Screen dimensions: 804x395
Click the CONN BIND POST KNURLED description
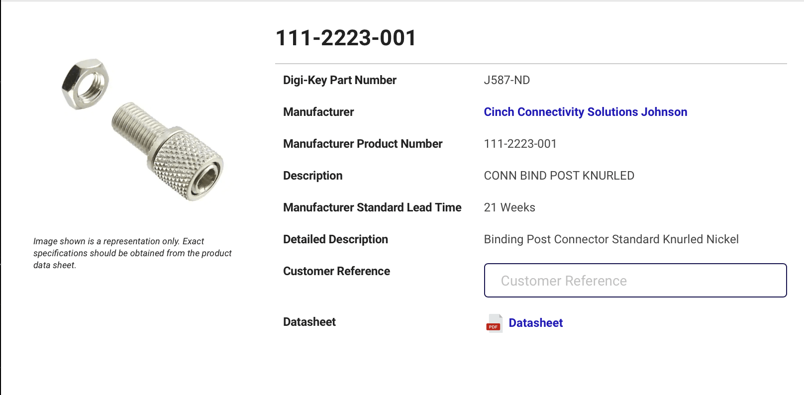pyautogui.click(x=559, y=176)
